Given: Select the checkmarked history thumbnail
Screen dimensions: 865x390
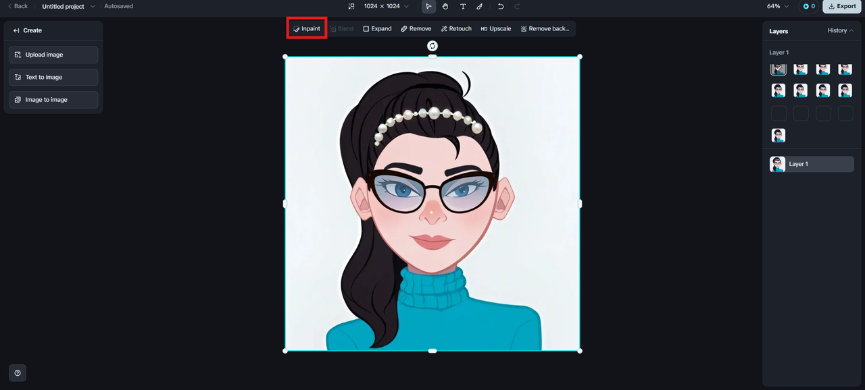Looking at the screenshot, I should pyautogui.click(x=778, y=68).
